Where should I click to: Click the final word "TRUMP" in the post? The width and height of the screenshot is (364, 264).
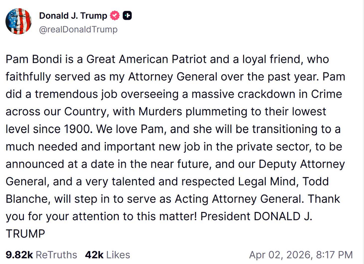(25, 235)
